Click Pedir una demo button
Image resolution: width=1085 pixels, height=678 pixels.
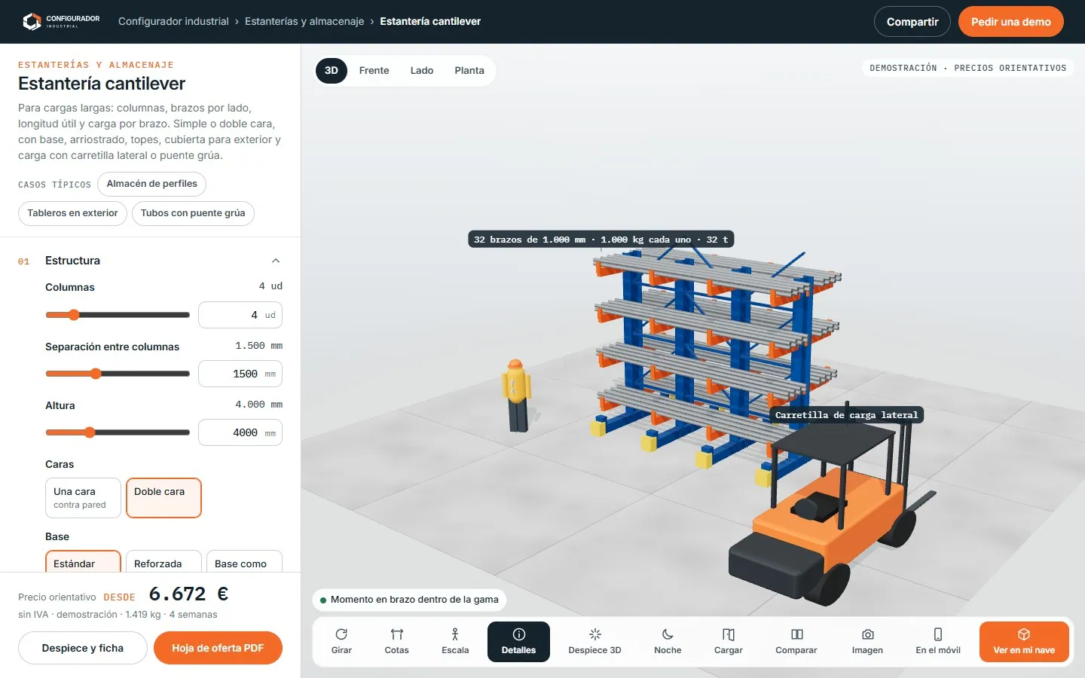(1011, 22)
